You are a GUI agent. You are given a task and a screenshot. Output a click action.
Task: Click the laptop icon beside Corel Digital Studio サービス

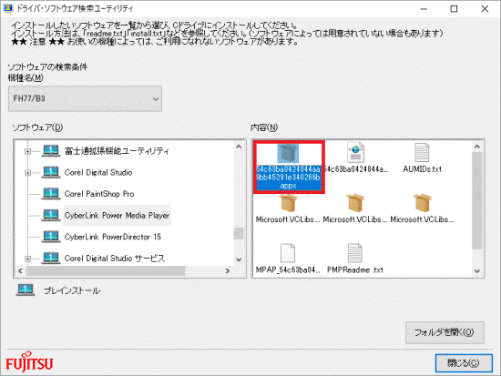[x=51, y=258]
